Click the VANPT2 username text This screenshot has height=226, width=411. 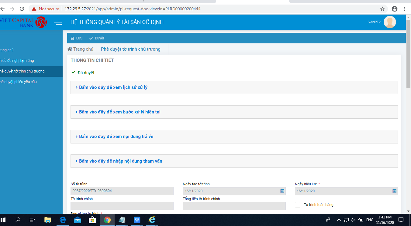point(374,22)
